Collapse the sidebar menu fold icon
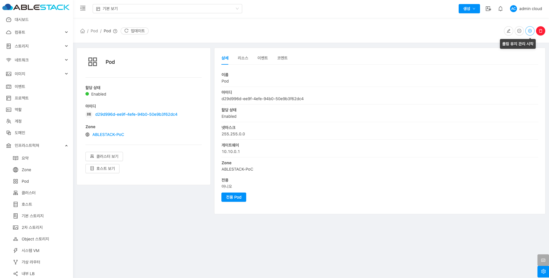The height and width of the screenshot is (278, 549). pyautogui.click(x=83, y=8)
